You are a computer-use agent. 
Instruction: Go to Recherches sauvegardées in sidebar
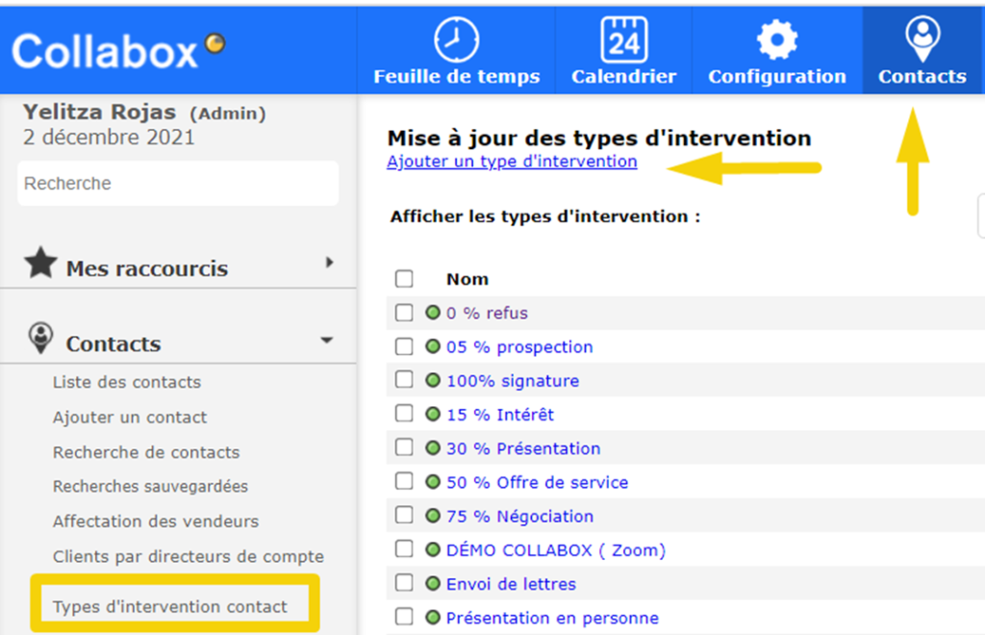(150, 487)
